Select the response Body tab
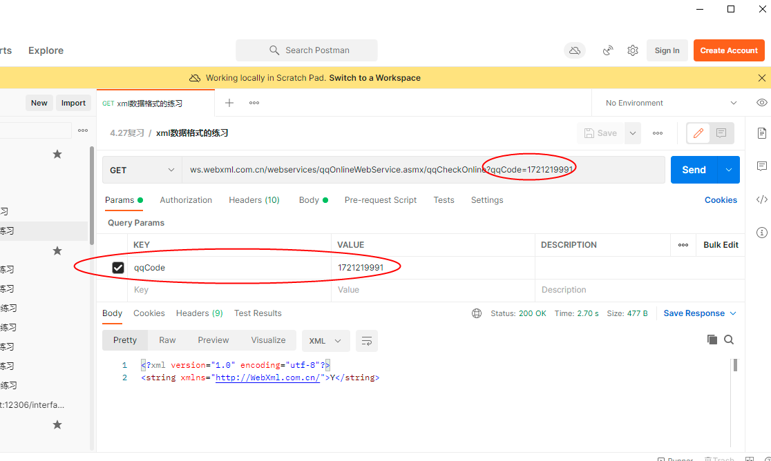This screenshot has width=771, height=461. click(x=112, y=313)
